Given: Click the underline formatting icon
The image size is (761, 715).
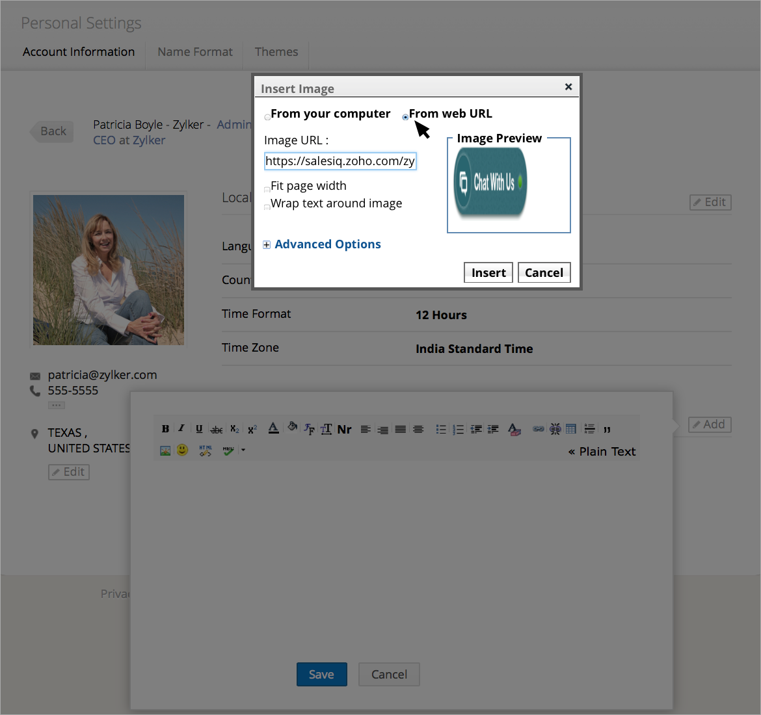Looking at the screenshot, I should tap(199, 429).
